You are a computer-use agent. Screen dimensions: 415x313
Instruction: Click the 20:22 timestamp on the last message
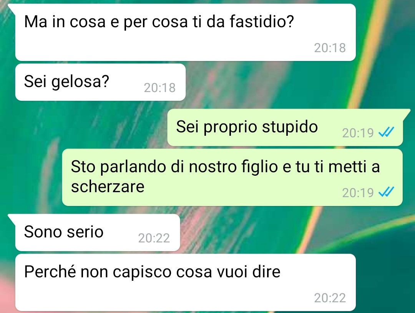(x=330, y=298)
